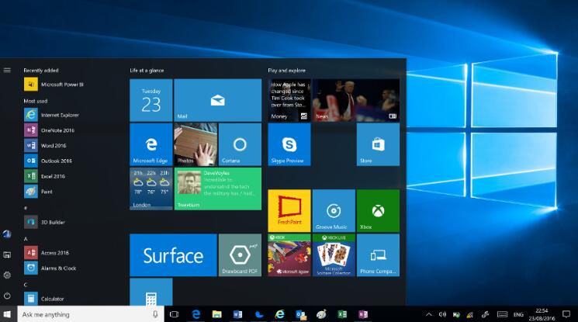The height and width of the screenshot is (322, 578).
Task: Open the touch keyboard from tray
Action: 502,314
